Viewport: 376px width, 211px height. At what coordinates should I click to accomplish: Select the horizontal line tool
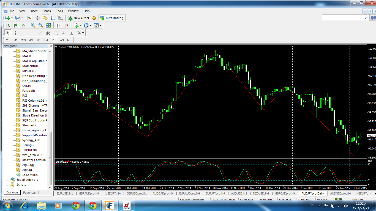click(33, 33)
